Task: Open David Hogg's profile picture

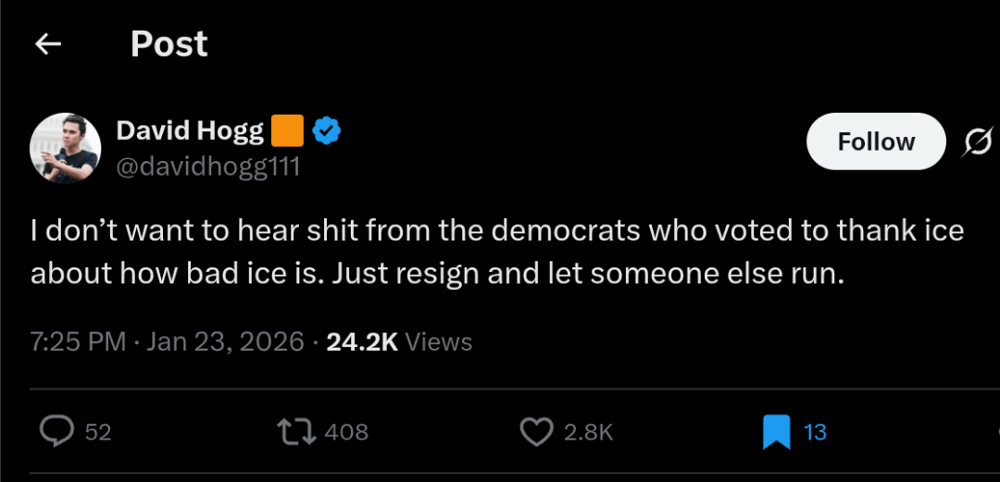Action: [66, 149]
